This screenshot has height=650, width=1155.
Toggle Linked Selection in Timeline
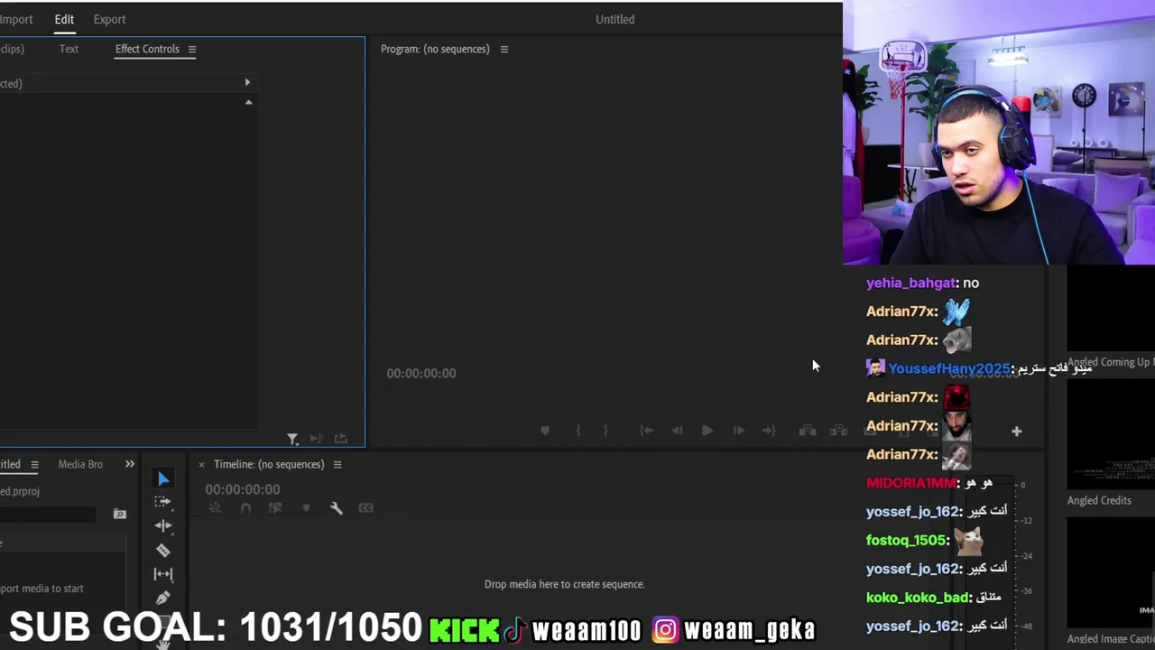(275, 508)
